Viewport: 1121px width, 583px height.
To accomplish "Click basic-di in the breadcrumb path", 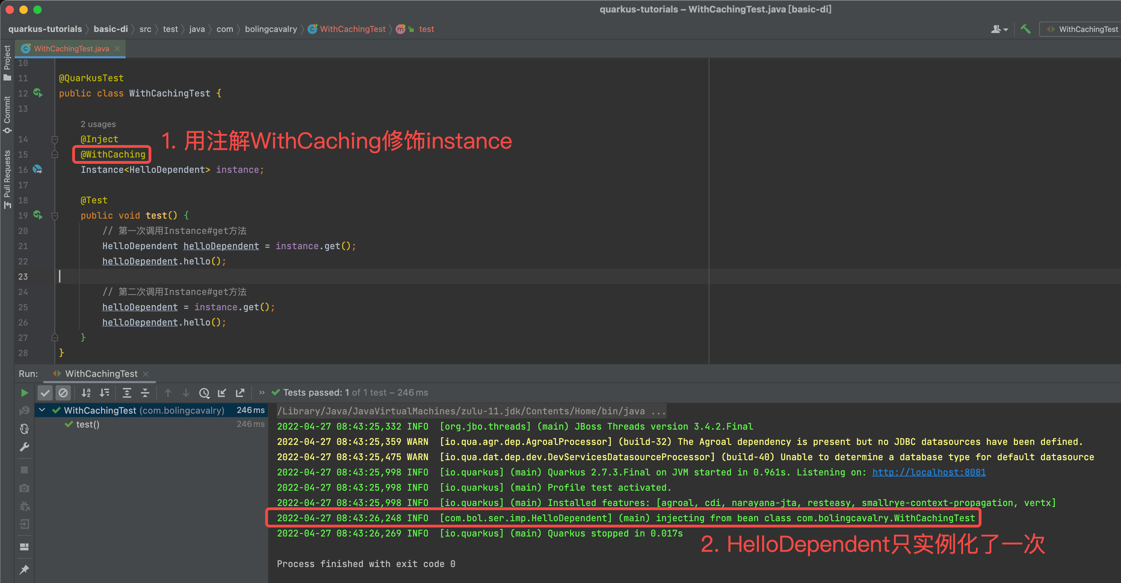I will tap(110, 29).
